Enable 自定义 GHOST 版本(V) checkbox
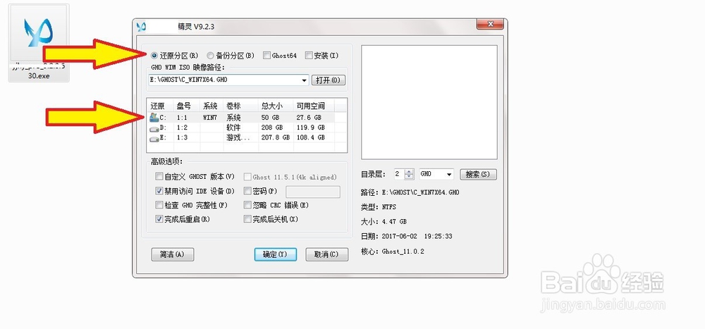Screen dimensions: 705x329 tap(159, 177)
